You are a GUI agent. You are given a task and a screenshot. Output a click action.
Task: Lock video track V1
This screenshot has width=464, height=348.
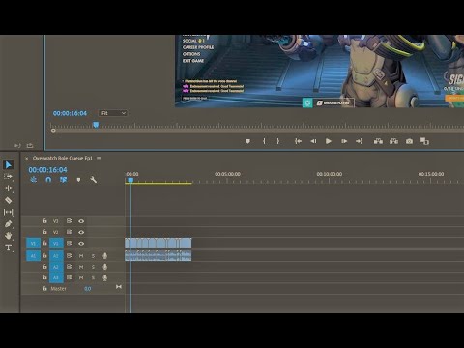(x=44, y=243)
